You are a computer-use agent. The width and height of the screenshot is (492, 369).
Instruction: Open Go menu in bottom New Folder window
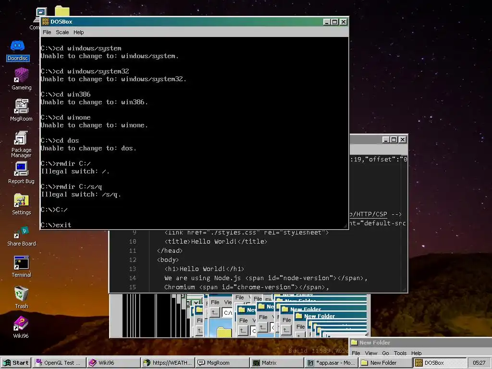(385, 353)
